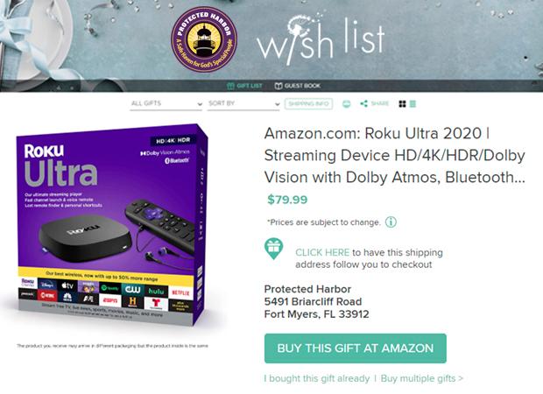Image resolution: width=543 pixels, height=394 pixels.
Task: Expand the Sort By dropdown
Action: tap(243, 103)
